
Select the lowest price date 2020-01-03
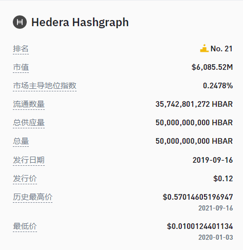216,238
